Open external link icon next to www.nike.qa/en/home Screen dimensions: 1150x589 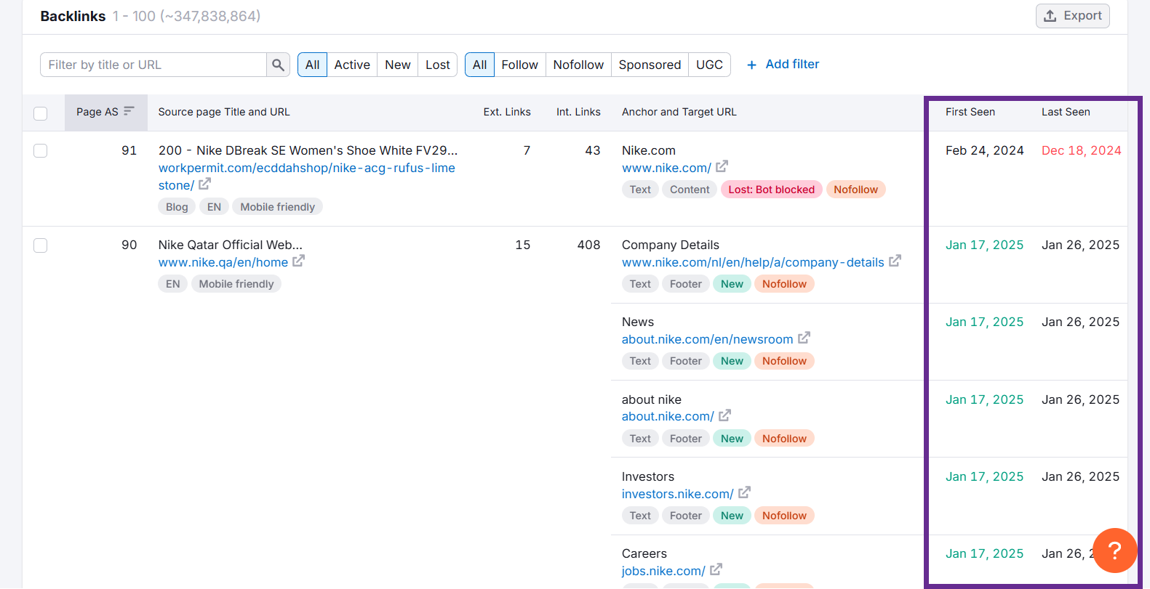pos(298,261)
